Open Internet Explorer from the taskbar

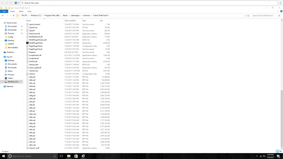[83, 156]
